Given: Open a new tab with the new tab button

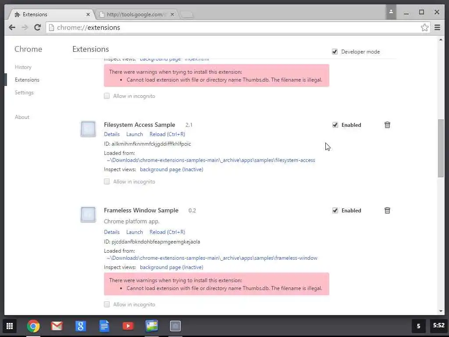Looking at the screenshot, I should click(187, 14).
